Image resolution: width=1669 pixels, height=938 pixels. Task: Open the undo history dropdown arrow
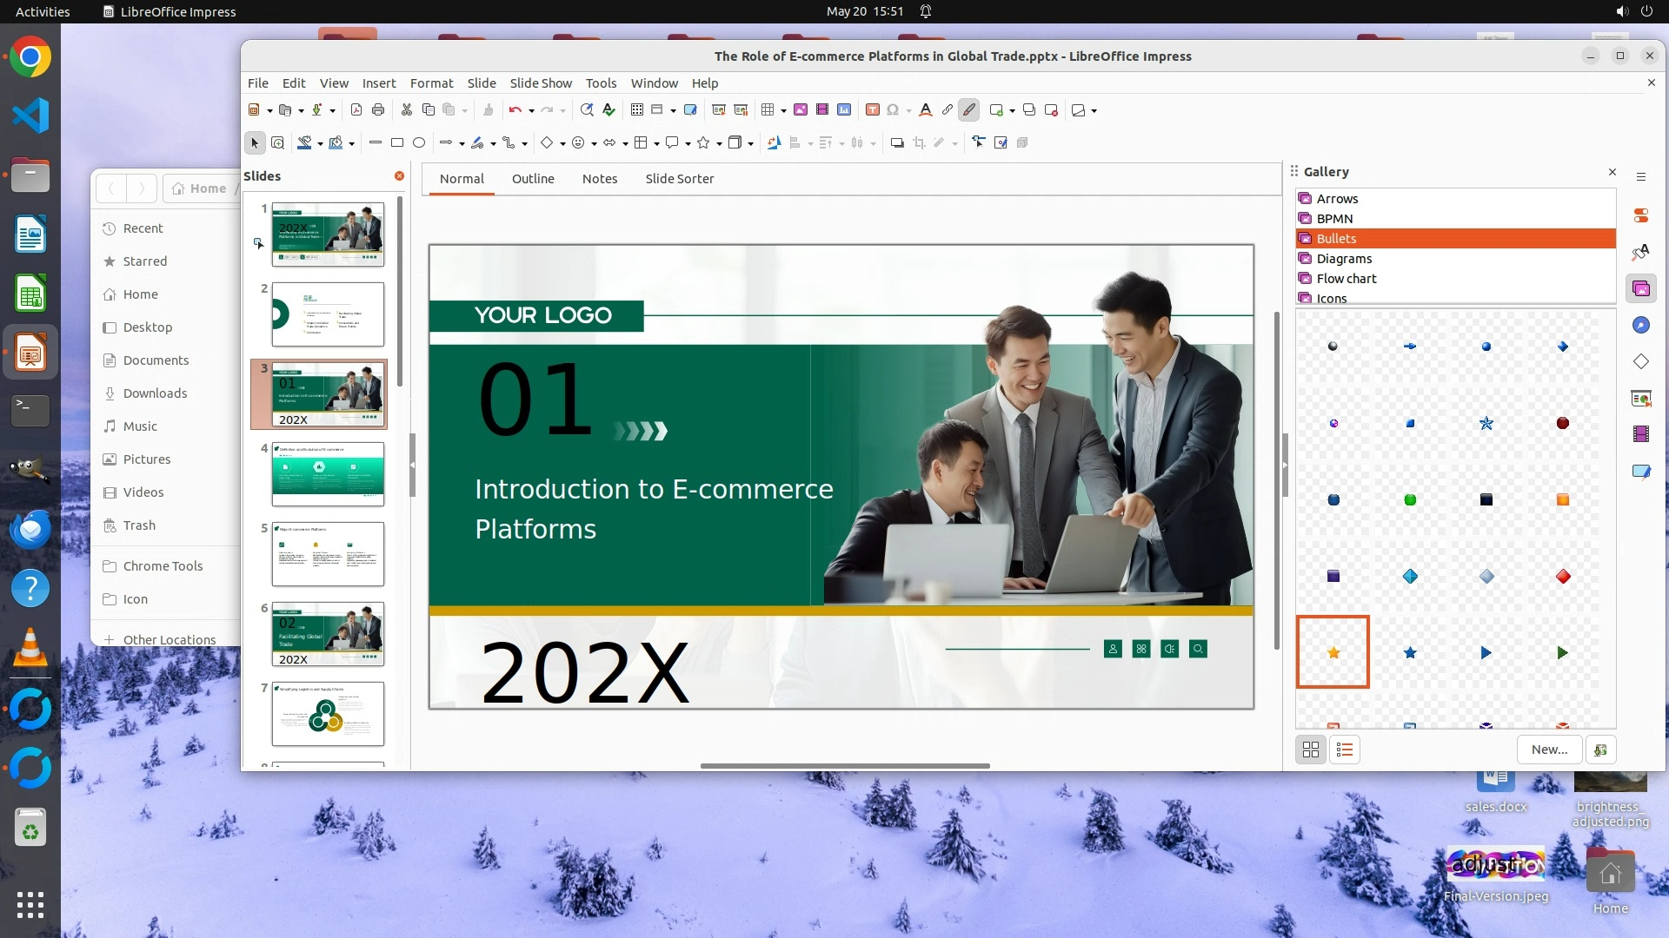(x=531, y=111)
